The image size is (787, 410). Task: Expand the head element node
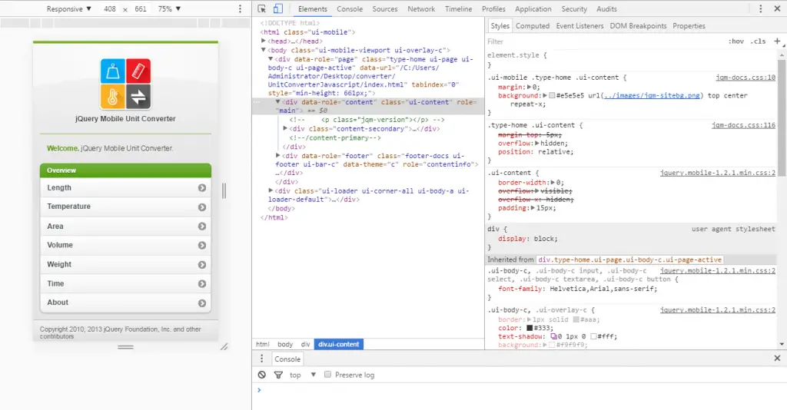pyautogui.click(x=264, y=41)
